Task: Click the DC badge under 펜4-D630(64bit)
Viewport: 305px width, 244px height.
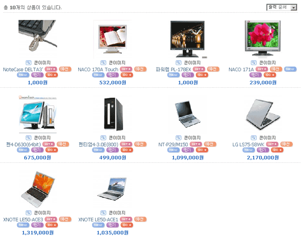Action: pos(52,150)
